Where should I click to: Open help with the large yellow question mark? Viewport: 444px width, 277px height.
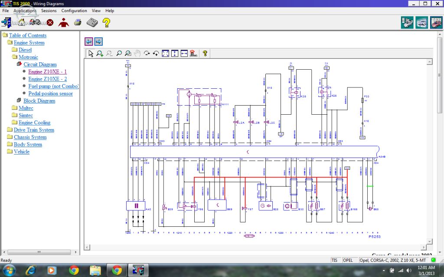coord(107,23)
